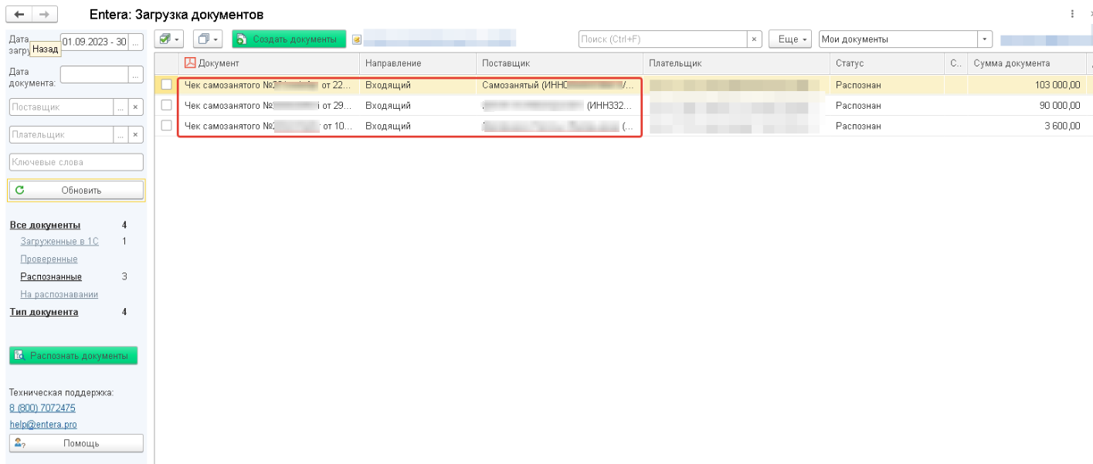The height and width of the screenshot is (464, 1093).
Task: Open the three-dot menu at top right
Action: pyautogui.click(x=1072, y=15)
